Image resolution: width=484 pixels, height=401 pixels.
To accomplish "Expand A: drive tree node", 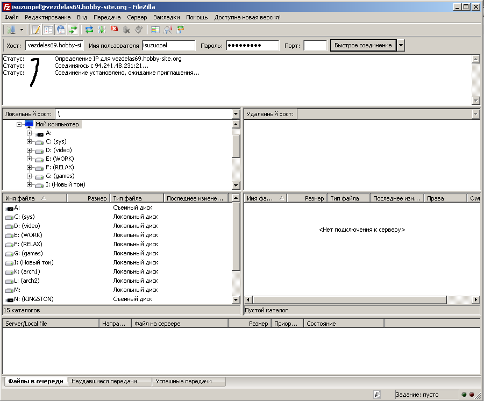I will (29, 133).
